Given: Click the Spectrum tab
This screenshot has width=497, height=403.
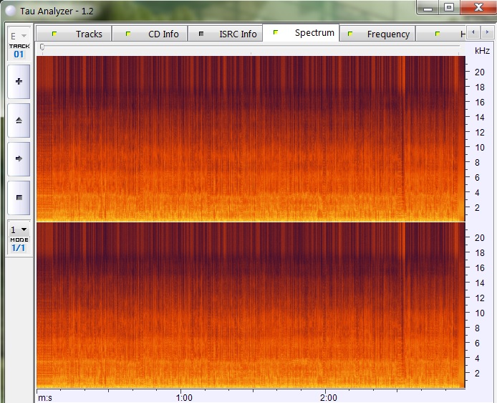Looking at the screenshot, I should 304,33.
